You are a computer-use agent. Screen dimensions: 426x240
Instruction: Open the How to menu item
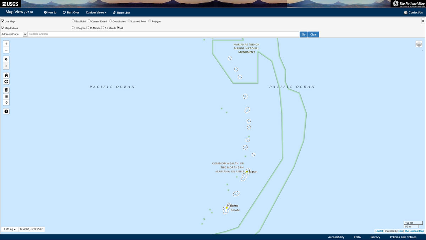click(50, 12)
